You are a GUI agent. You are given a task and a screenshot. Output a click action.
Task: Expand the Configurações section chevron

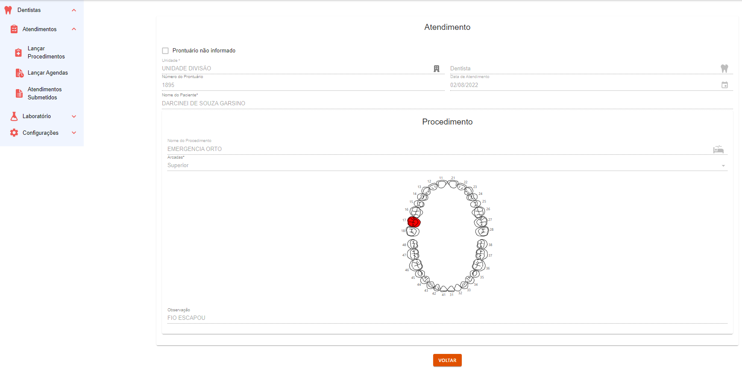[74, 133]
